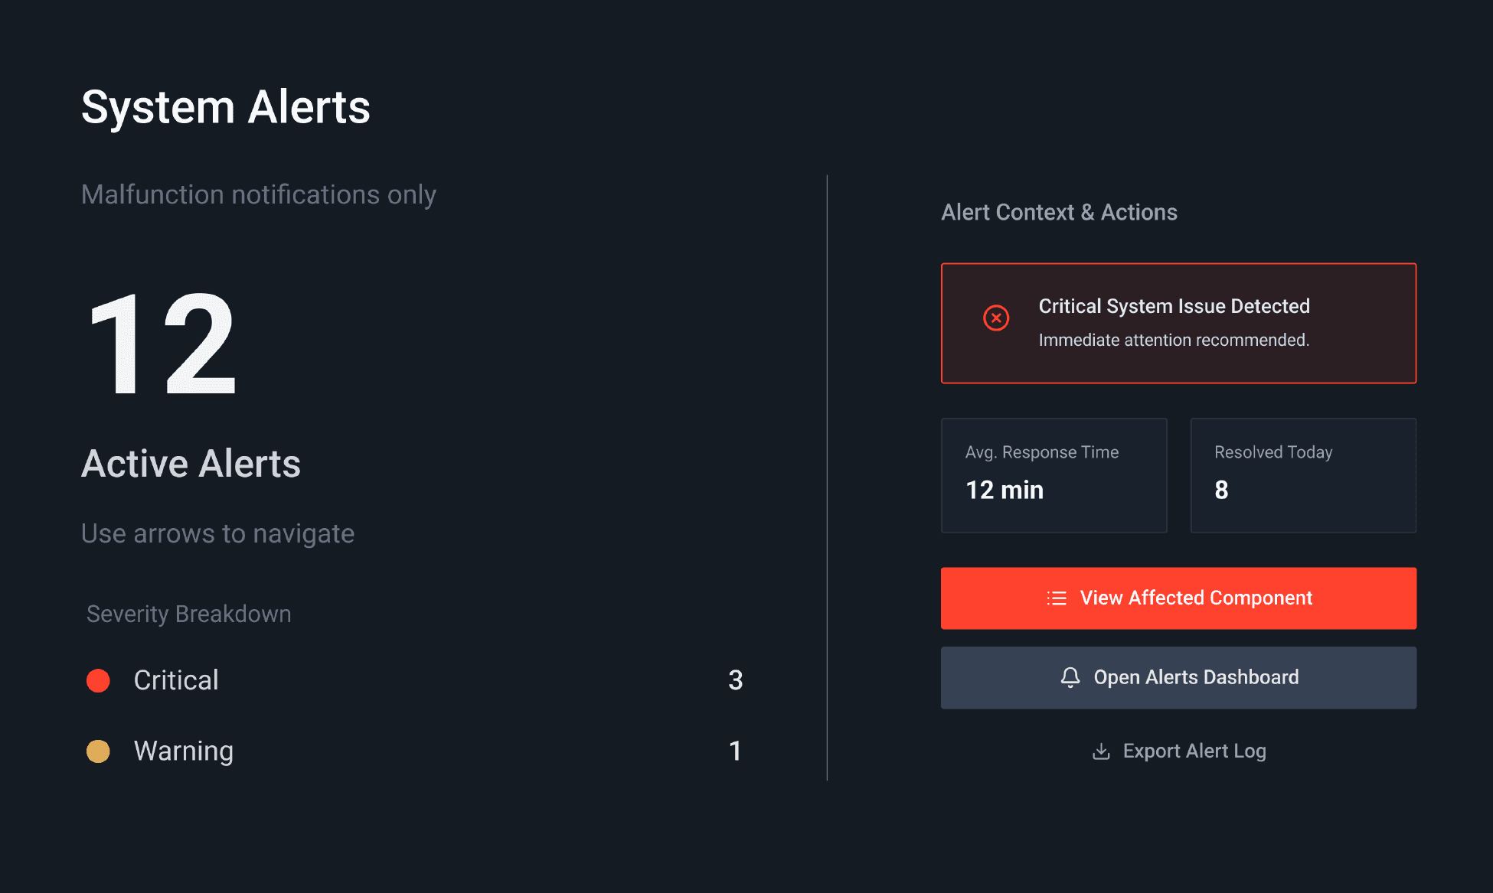Open the Alerts Dashboard

tap(1178, 676)
